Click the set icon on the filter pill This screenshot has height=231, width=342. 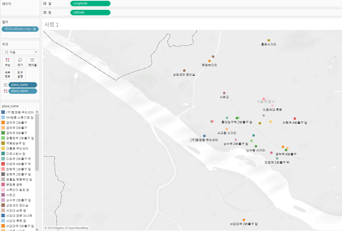point(35,29)
